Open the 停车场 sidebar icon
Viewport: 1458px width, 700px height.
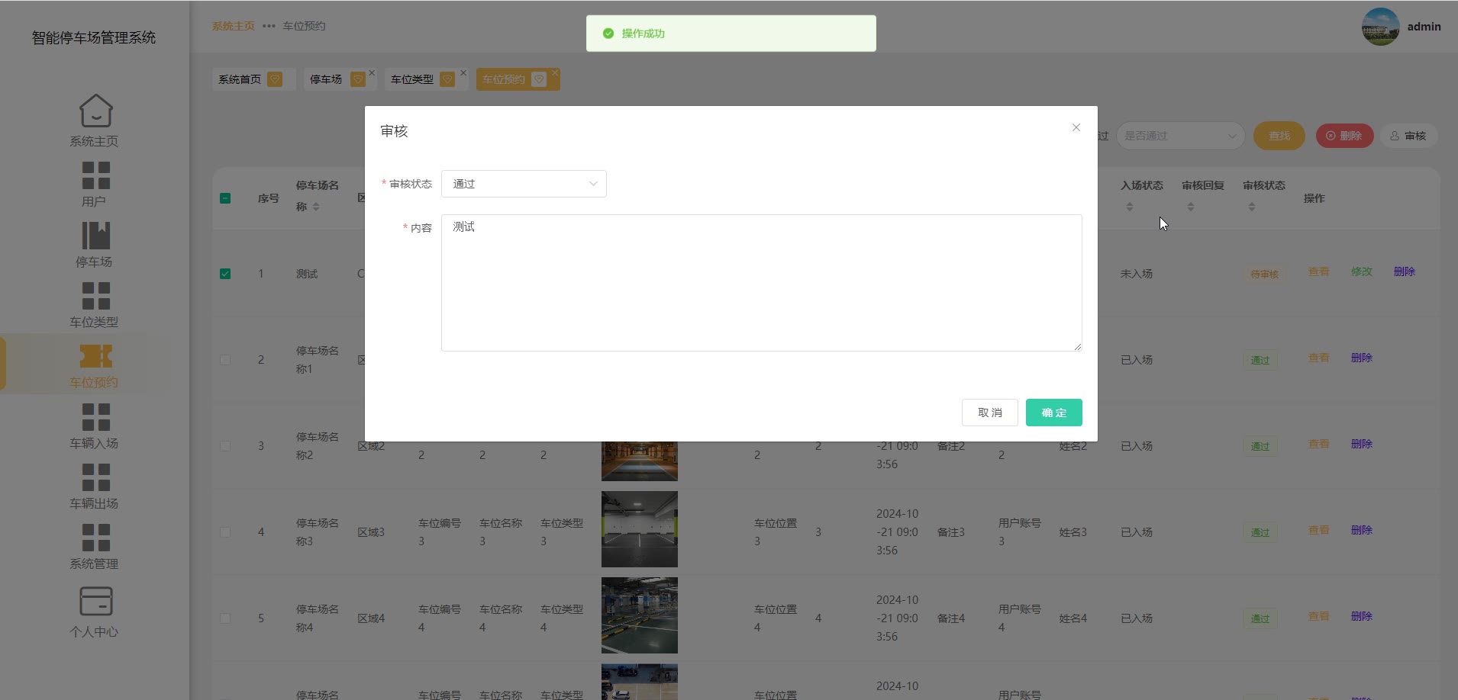(x=95, y=235)
